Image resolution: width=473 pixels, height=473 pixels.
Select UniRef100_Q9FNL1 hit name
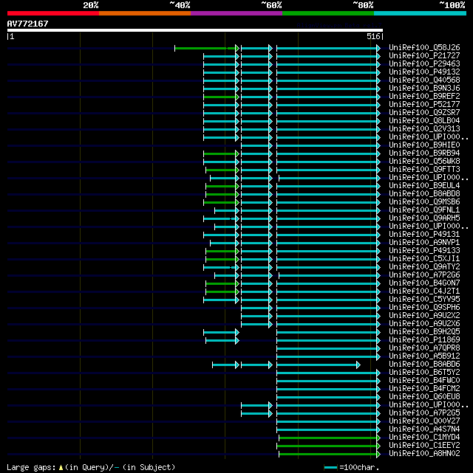click(424, 210)
